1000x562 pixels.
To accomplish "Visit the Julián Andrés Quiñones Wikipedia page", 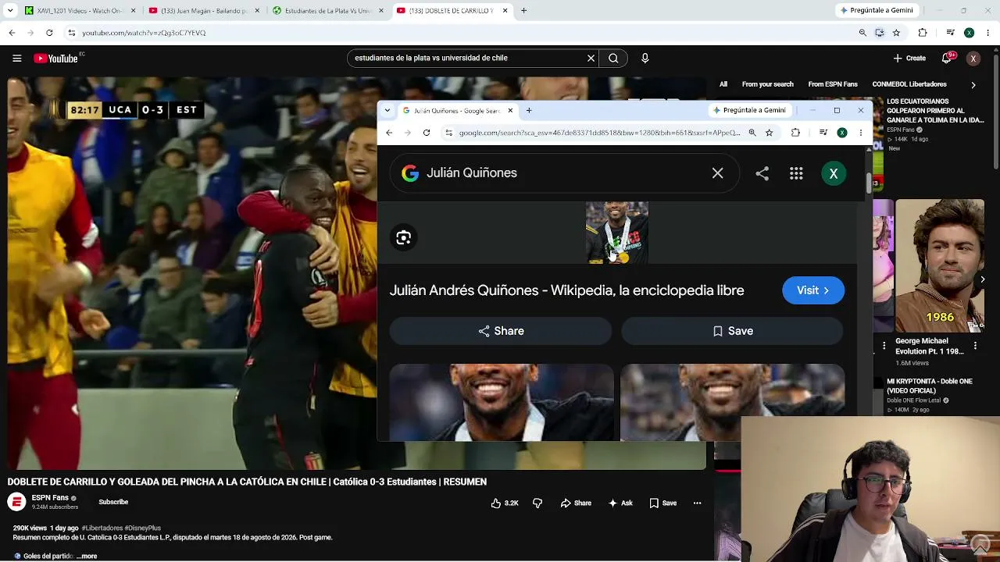I will tap(813, 290).
